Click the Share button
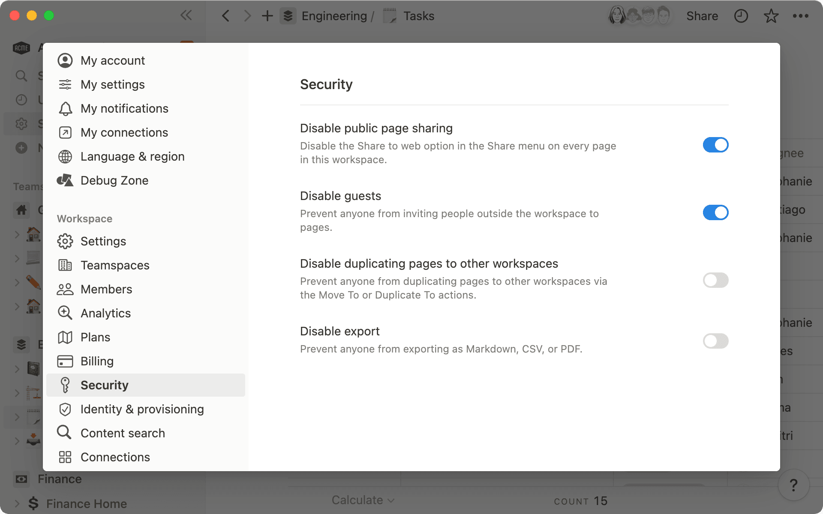The width and height of the screenshot is (823, 514). [702, 16]
